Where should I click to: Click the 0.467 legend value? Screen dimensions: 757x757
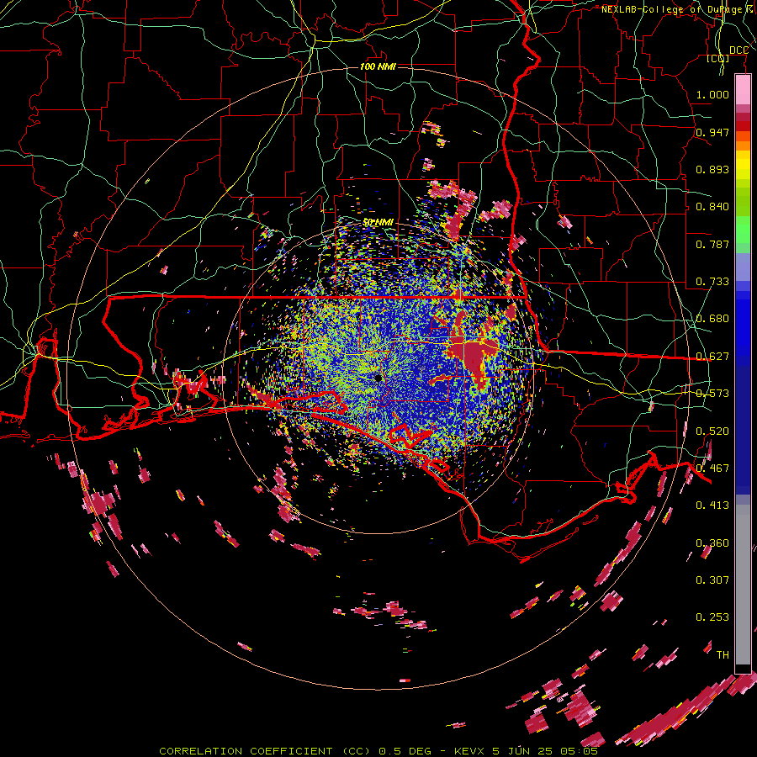pyautogui.click(x=712, y=468)
